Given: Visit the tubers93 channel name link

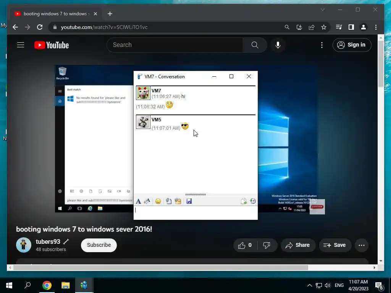Looking at the screenshot, I should point(48,241).
